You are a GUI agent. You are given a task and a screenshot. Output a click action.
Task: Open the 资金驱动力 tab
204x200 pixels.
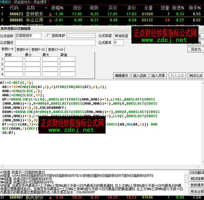[22, 2]
